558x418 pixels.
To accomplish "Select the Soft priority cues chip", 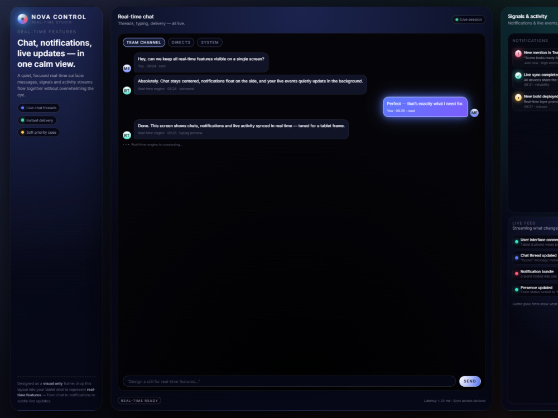I will coord(39,132).
